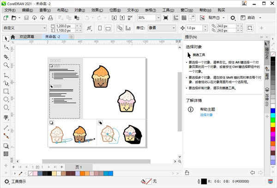
Task: Open Options via the gear icon
Action: pyautogui.click(x=233, y=18)
